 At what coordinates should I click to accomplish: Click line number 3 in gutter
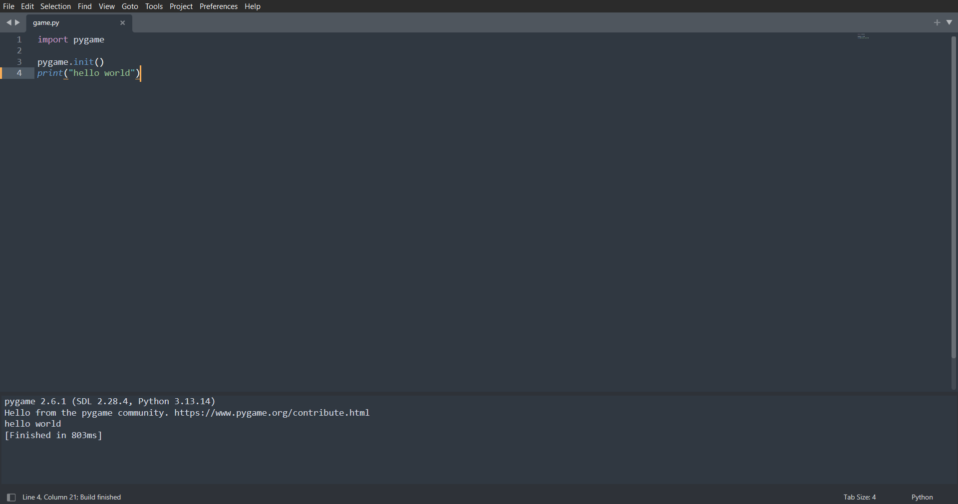(19, 62)
